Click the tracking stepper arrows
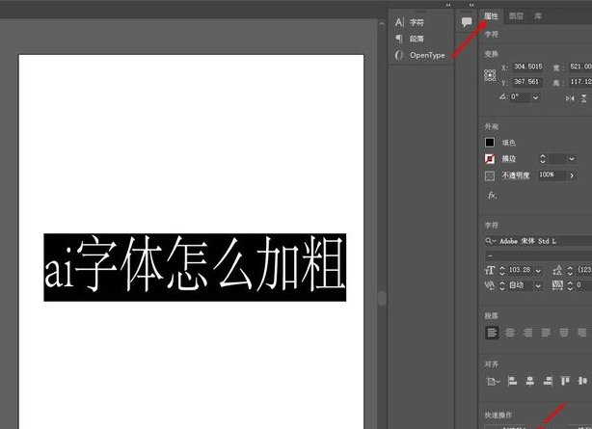The height and width of the screenshot is (429, 592). click(x=570, y=285)
